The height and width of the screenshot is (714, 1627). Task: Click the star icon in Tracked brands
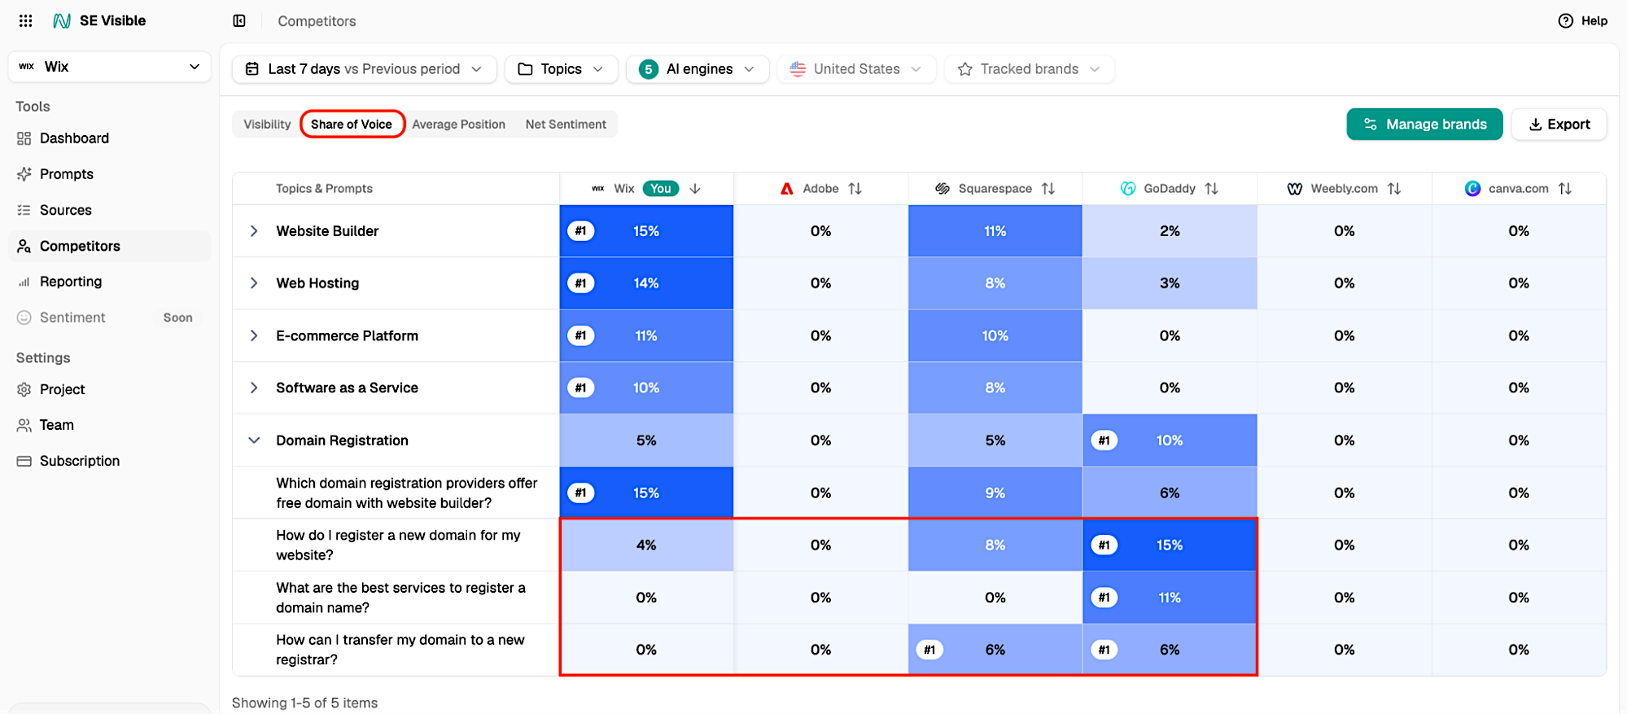(x=965, y=69)
